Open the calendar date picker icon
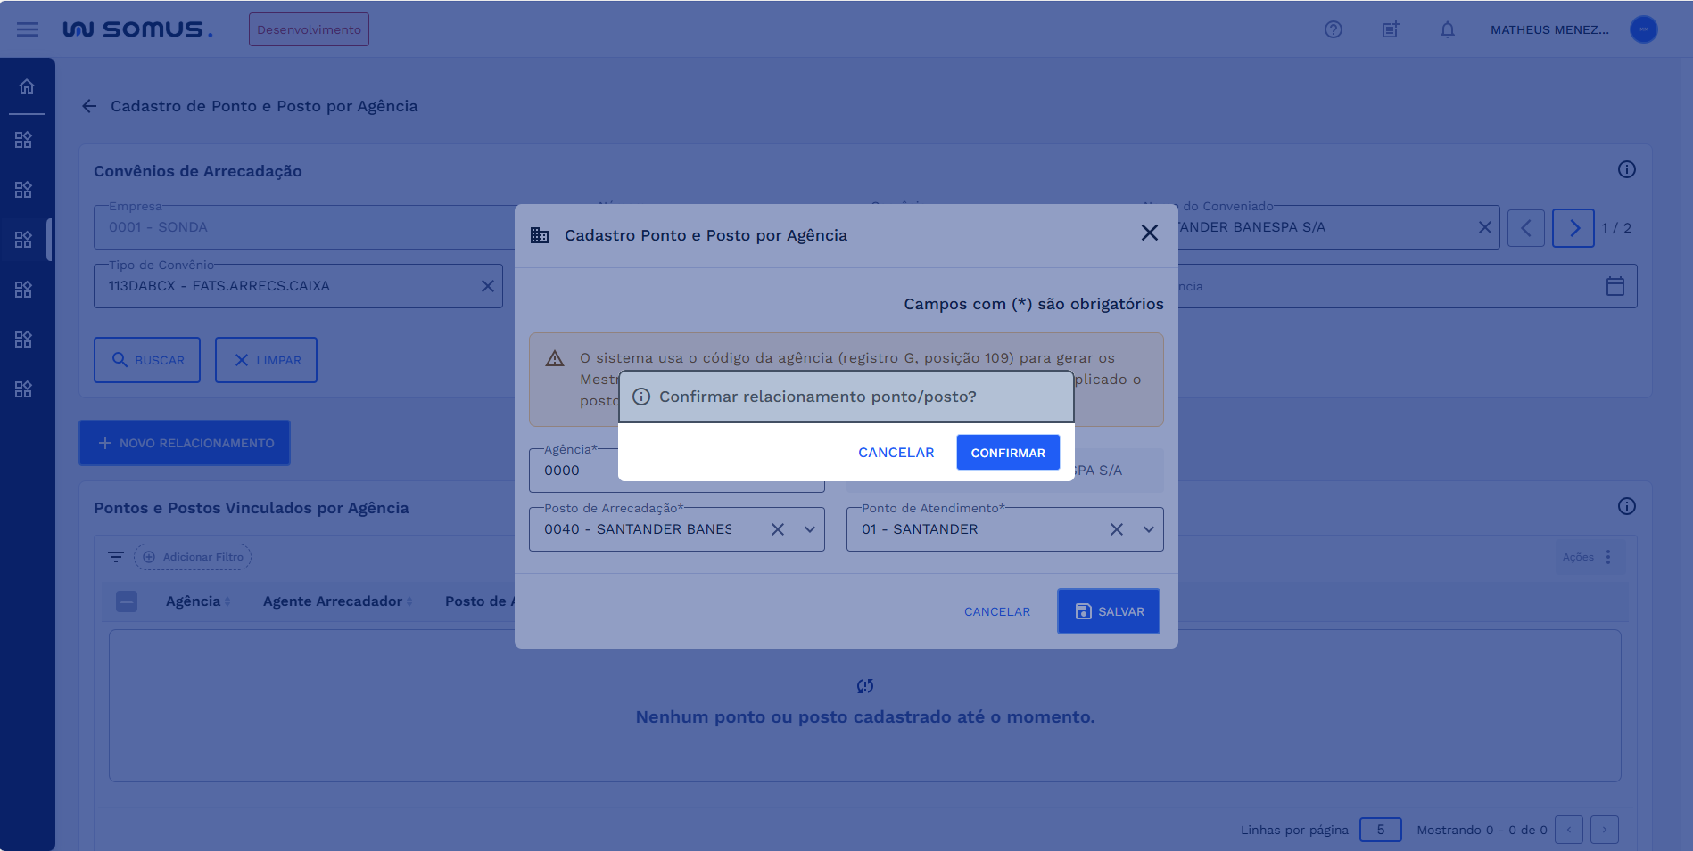 point(1615,286)
